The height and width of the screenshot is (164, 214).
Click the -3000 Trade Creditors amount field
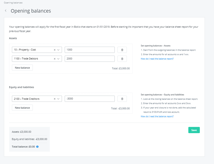click(x=90, y=99)
